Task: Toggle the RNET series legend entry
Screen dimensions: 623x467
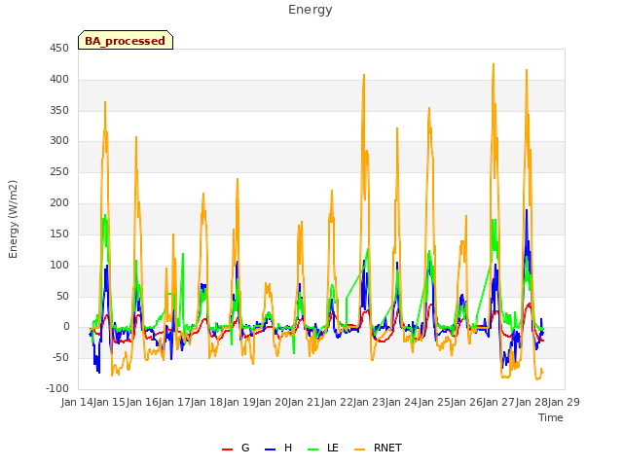Action: (x=378, y=448)
